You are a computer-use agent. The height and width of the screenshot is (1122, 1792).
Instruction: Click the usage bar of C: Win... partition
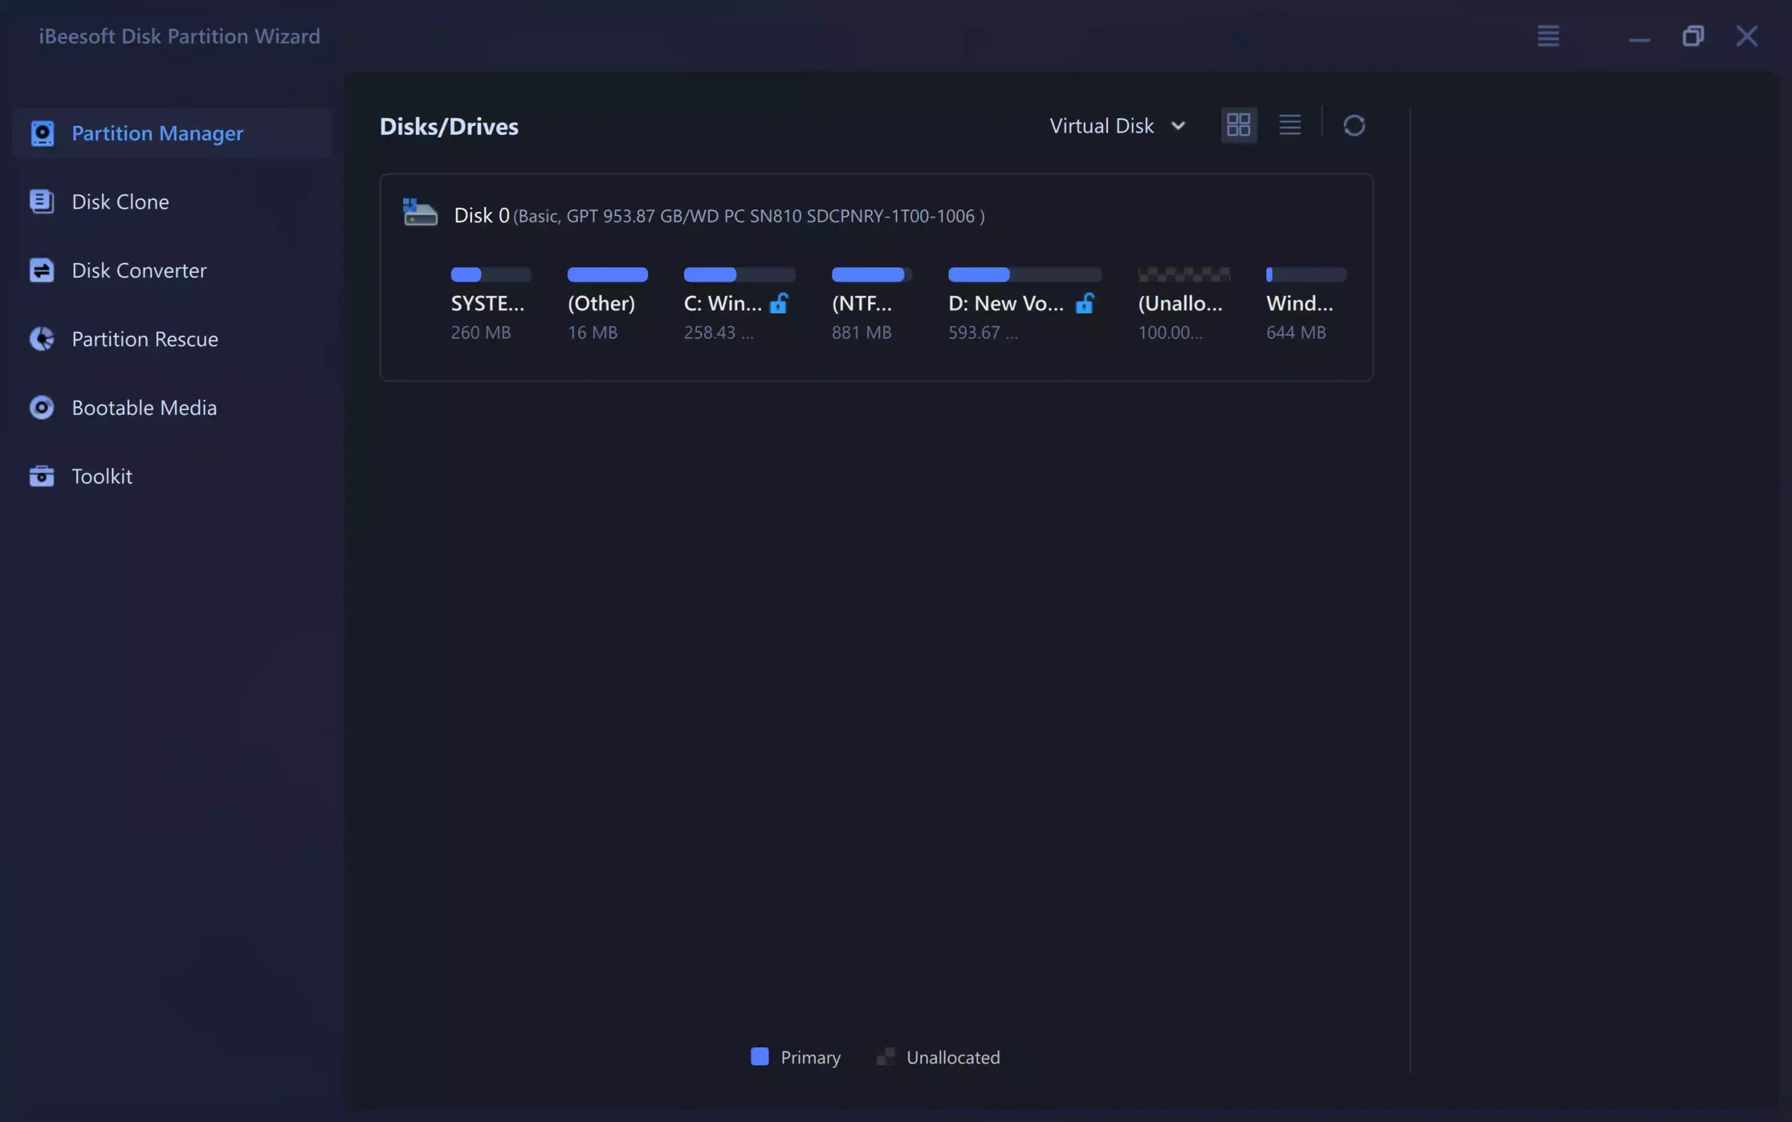click(739, 275)
